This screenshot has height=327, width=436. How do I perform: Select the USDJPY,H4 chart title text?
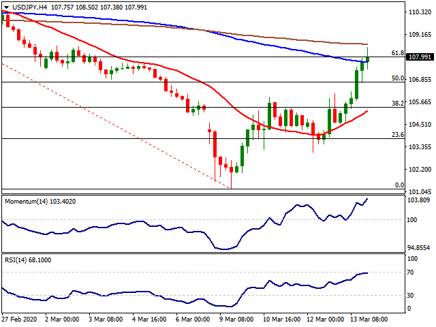click(x=29, y=7)
